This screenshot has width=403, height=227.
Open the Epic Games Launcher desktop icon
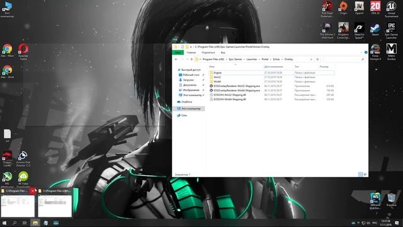pyautogui.click(x=392, y=31)
